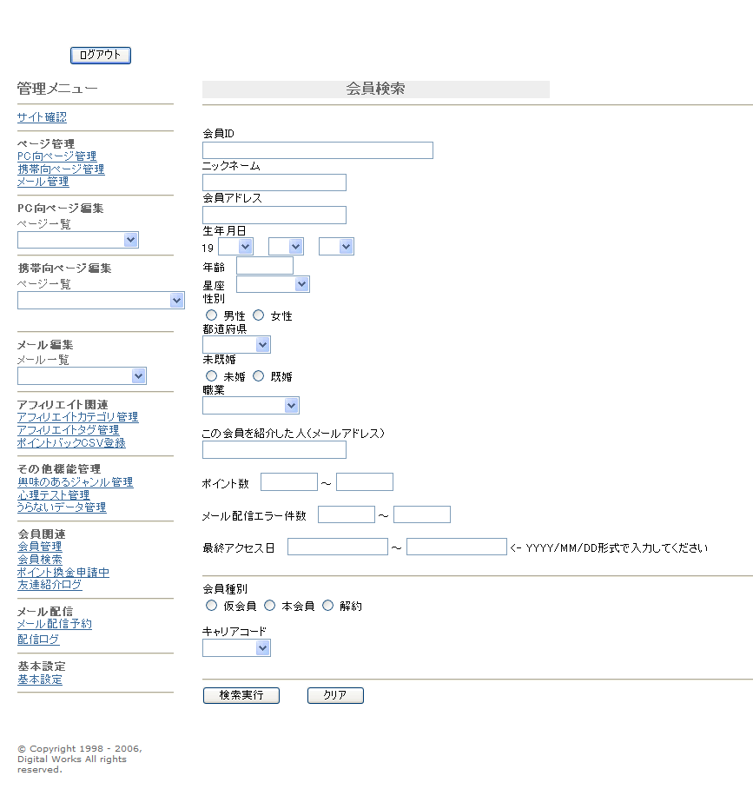
Task: Open the キャリアコード dropdown
Action: [236, 647]
